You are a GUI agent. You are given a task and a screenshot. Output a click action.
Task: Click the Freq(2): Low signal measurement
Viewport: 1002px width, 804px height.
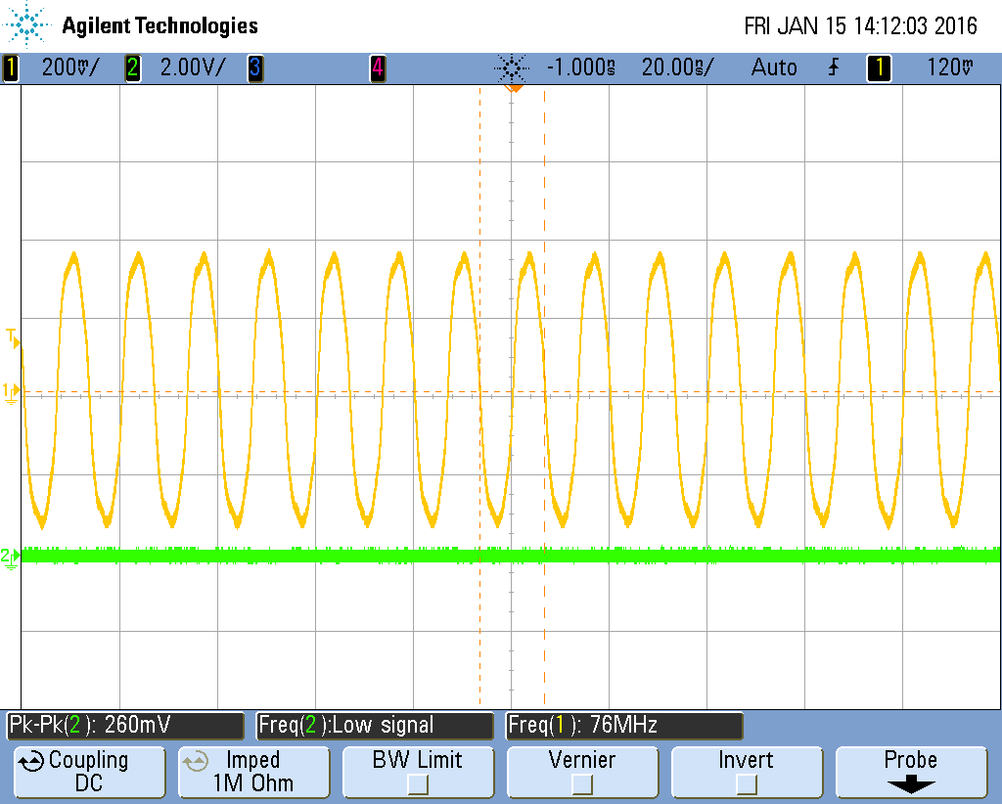pyautogui.click(x=375, y=726)
